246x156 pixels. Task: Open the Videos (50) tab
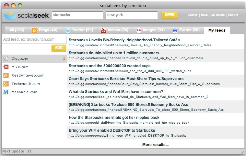pyautogui.click(x=115, y=30)
